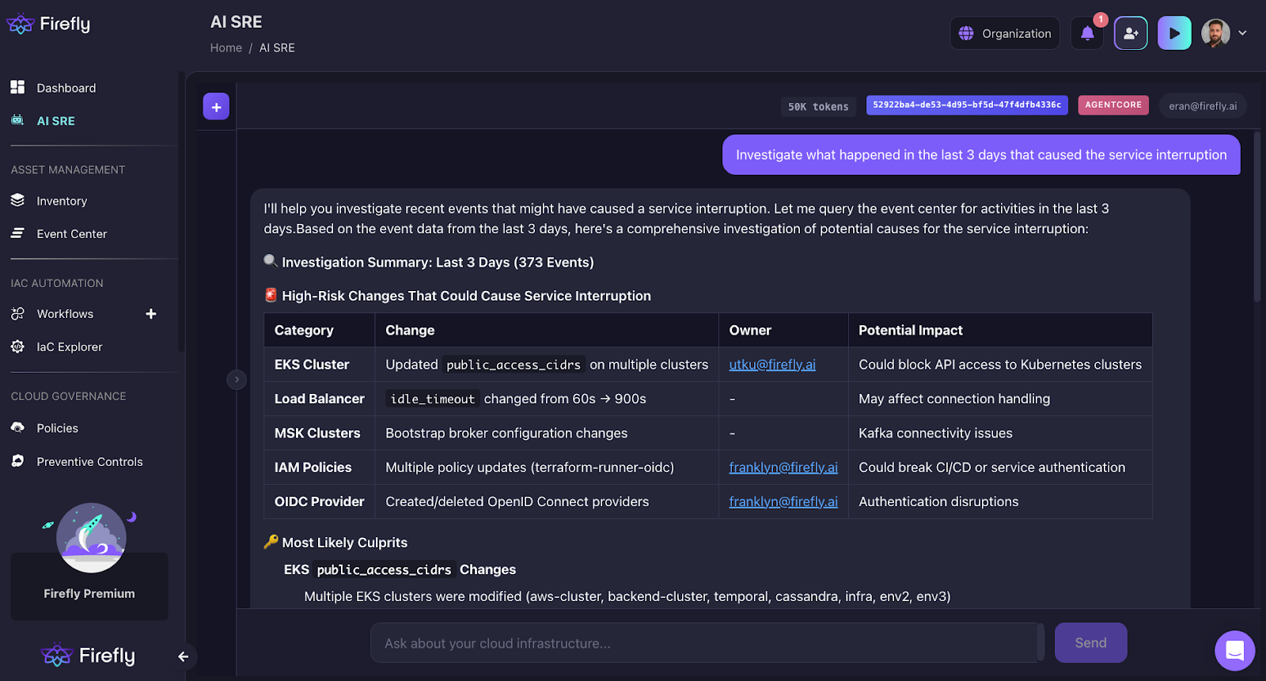Click the 50K tokens badge

818,107
